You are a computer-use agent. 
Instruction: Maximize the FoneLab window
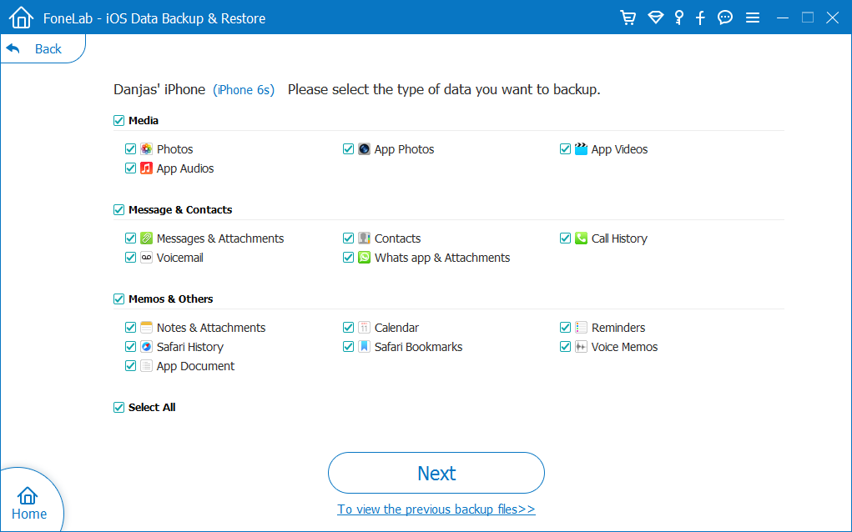808,18
